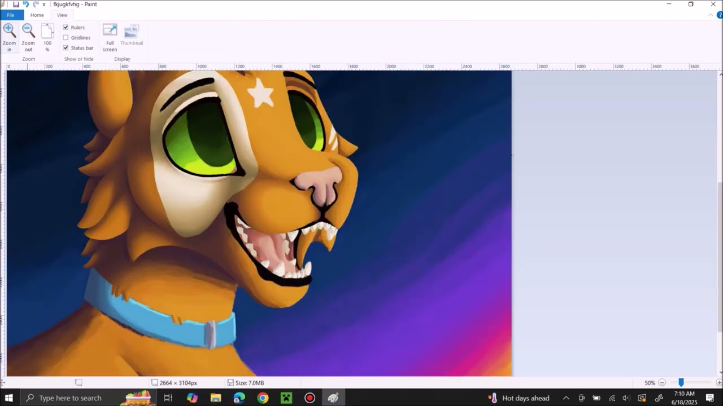723x406 pixels.
Task: Show hidden system tray icons
Action: point(566,398)
